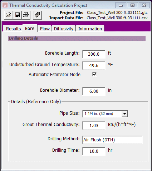Switch to the Results tab
152x171 pixels.
pyautogui.click(x=13, y=29)
